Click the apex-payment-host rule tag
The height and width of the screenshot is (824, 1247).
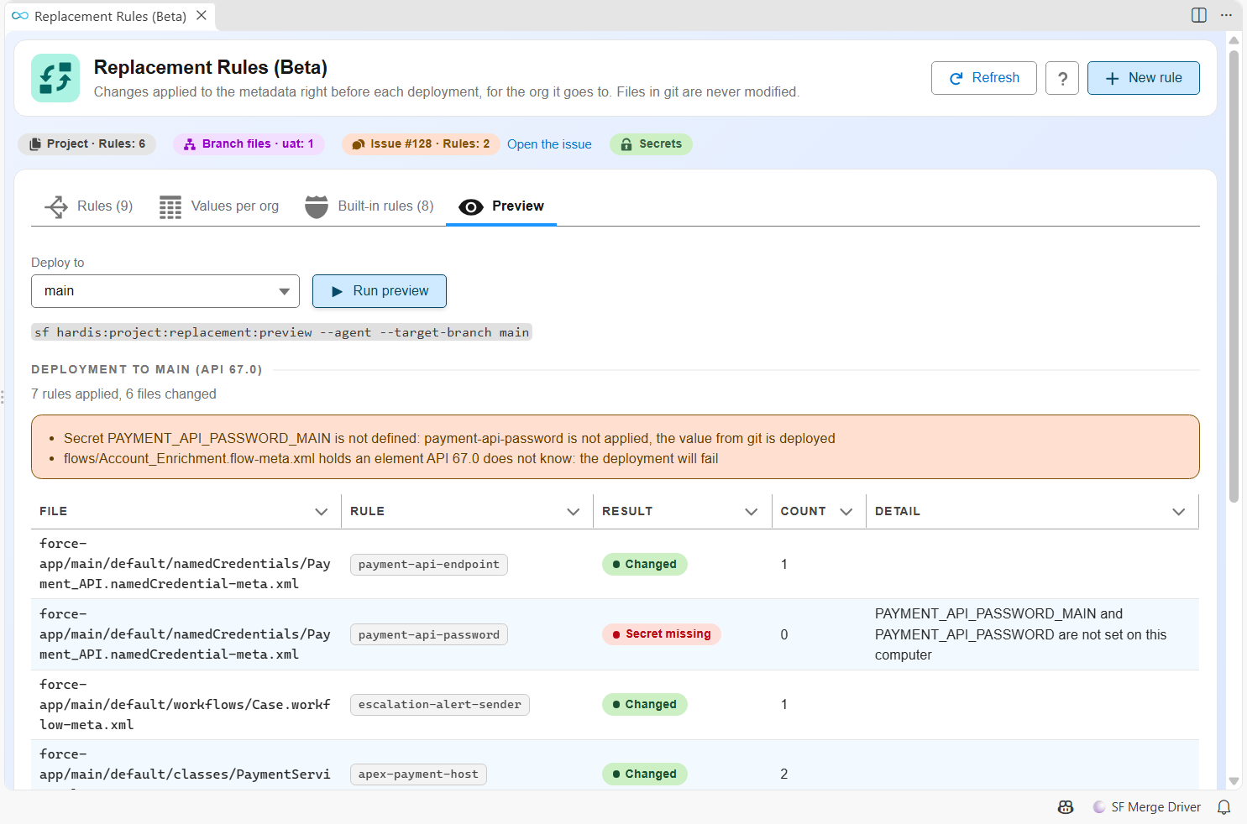tap(418, 774)
